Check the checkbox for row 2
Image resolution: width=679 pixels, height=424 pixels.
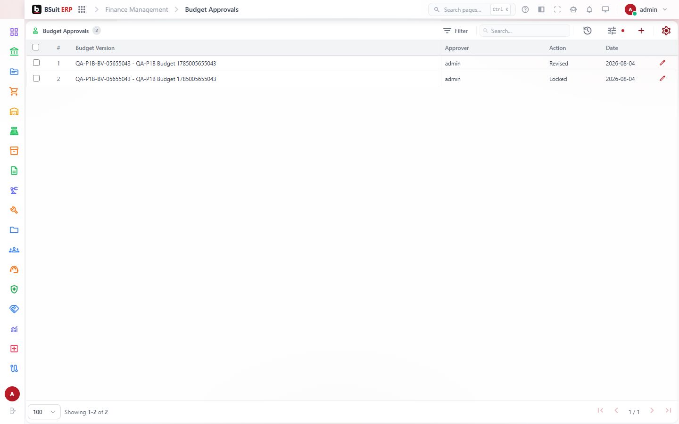[36, 78]
